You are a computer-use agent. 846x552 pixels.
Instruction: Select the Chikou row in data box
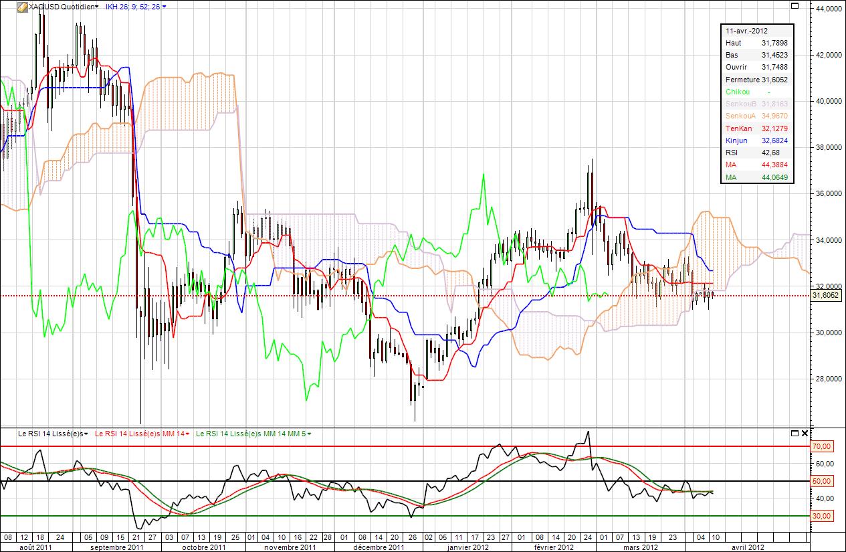coord(737,92)
